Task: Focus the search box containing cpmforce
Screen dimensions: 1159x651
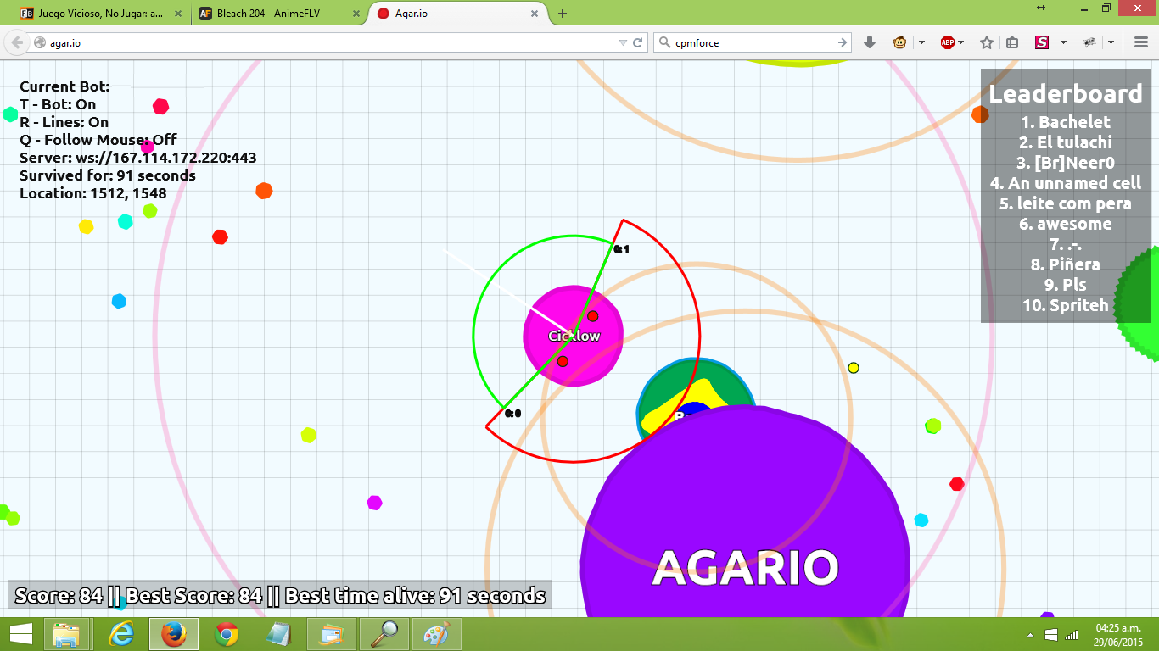Action: tap(753, 42)
